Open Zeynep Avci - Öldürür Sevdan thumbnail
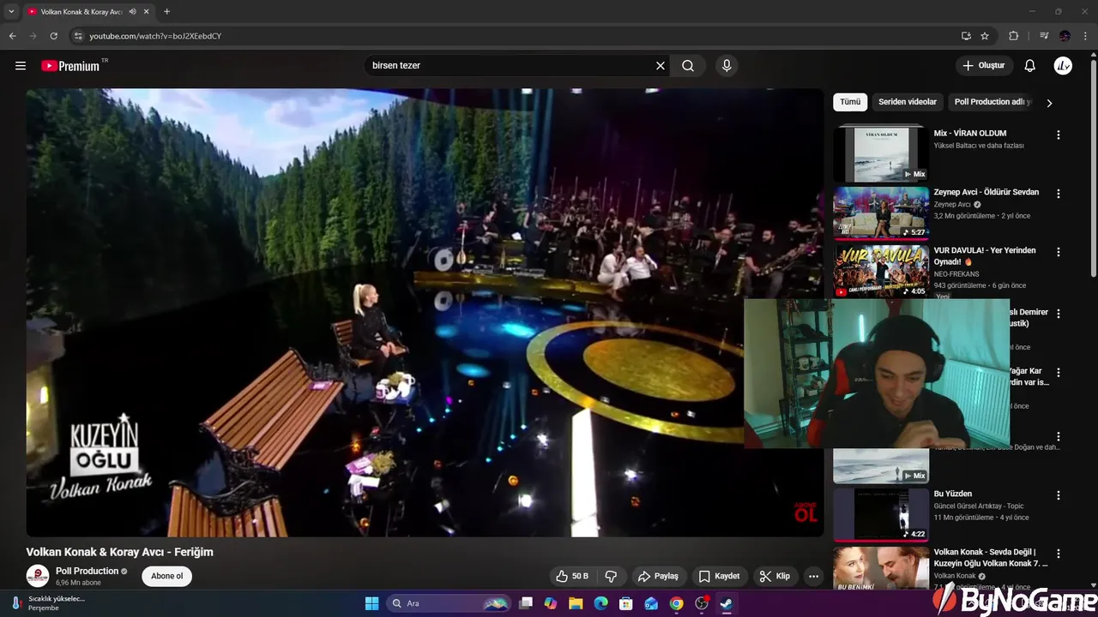Screen dimensions: 1098x617 pyautogui.click(x=881, y=213)
